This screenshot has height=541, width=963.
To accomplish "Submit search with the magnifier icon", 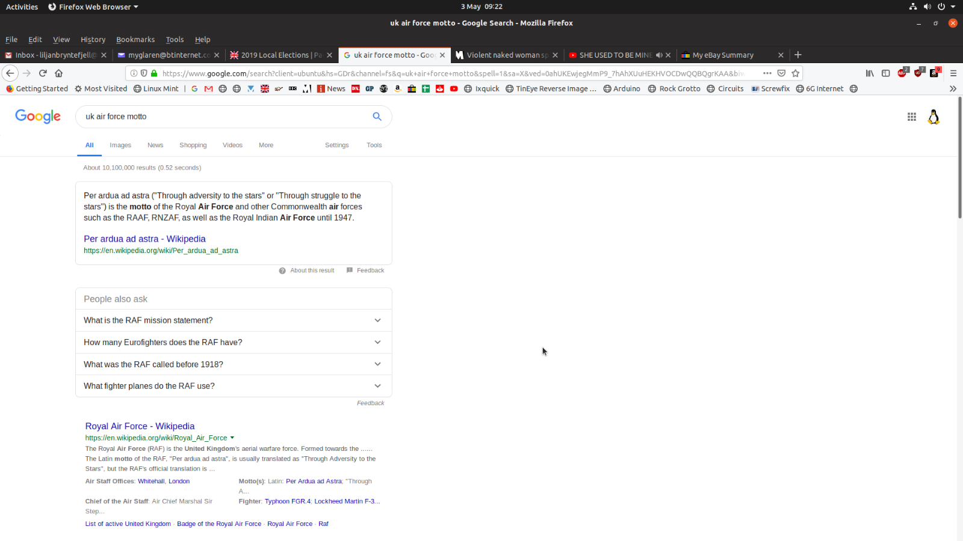I will pos(377,117).
